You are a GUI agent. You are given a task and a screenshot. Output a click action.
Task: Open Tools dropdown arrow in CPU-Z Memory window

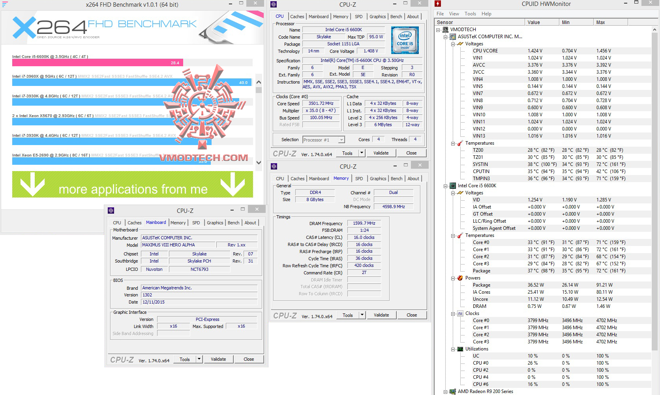(362, 315)
